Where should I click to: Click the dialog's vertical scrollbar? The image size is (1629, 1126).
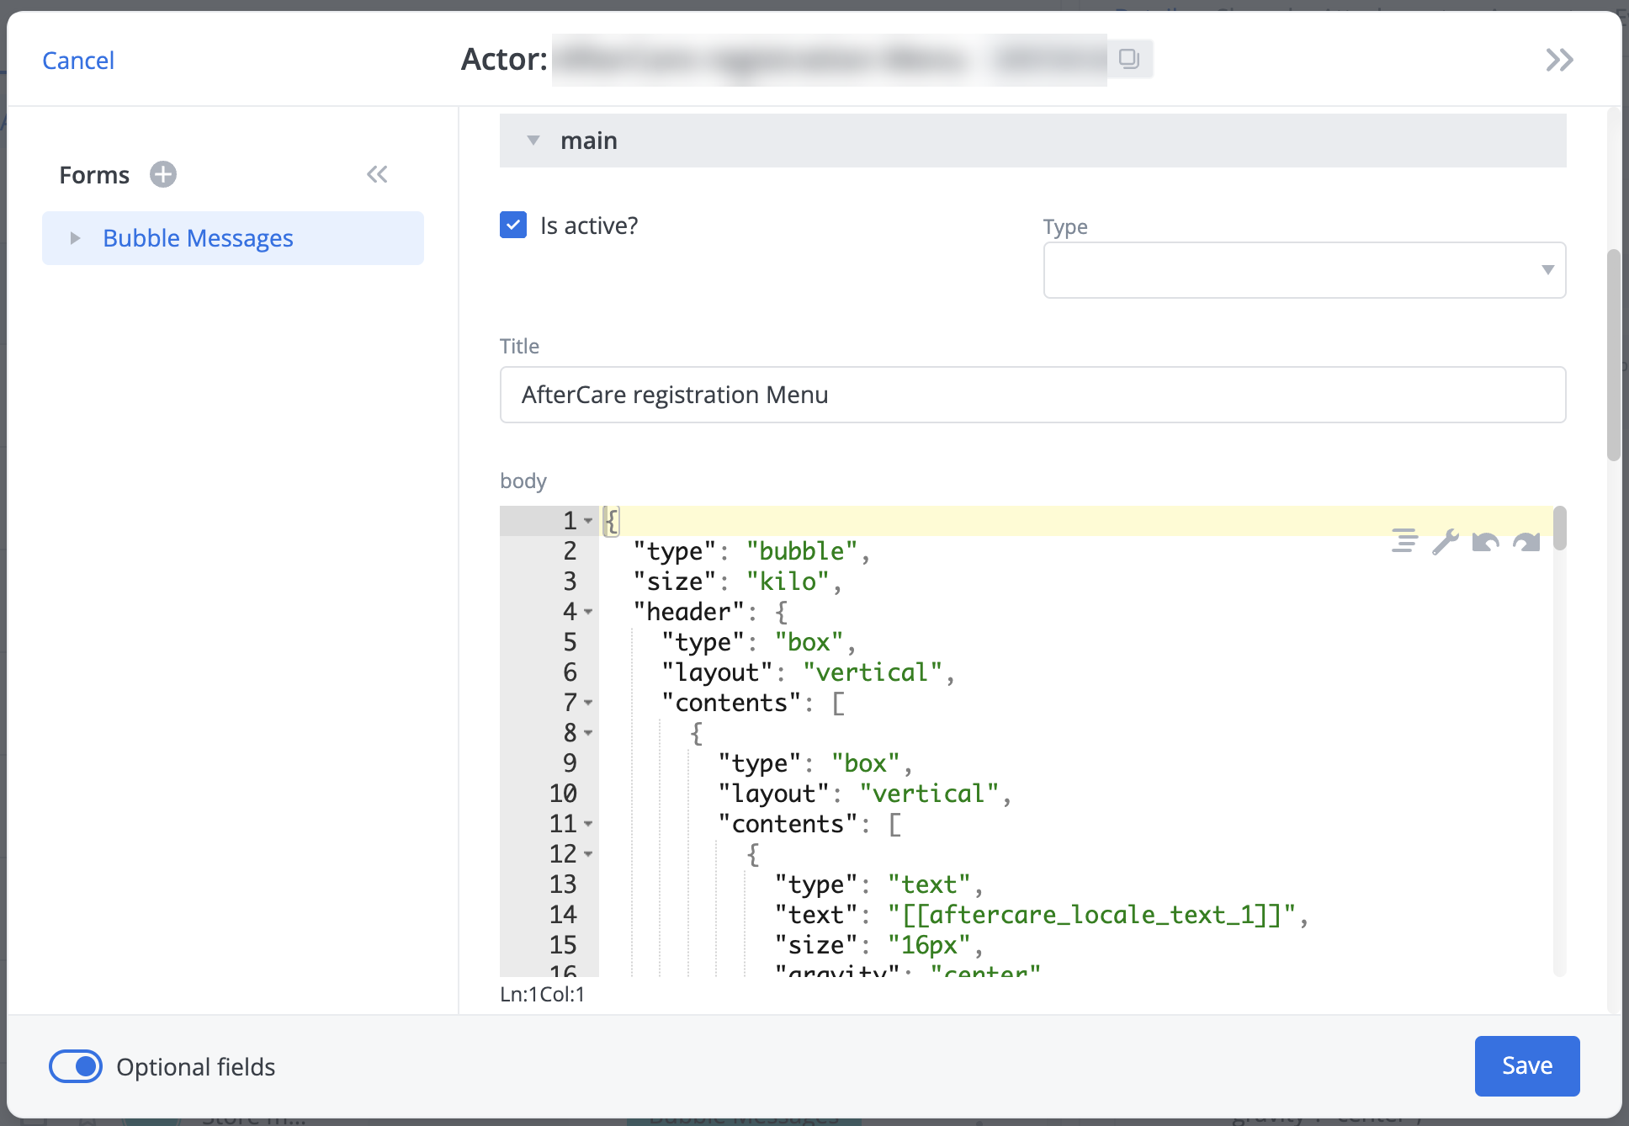click(1613, 353)
